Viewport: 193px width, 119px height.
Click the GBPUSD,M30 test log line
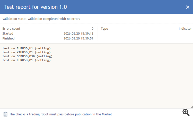click(27, 56)
